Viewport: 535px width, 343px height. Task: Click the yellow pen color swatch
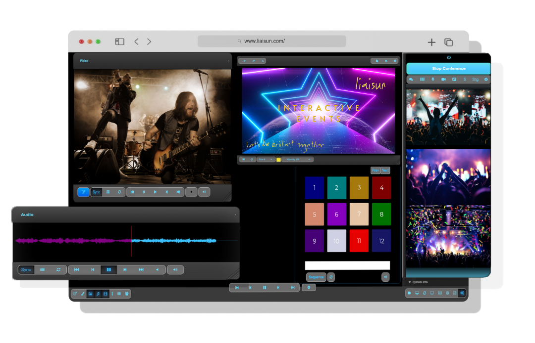pyautogui.click(x=278, y=159)
